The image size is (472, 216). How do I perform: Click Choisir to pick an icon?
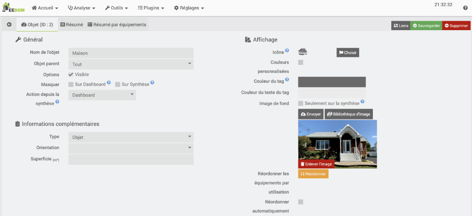(348, 53)
